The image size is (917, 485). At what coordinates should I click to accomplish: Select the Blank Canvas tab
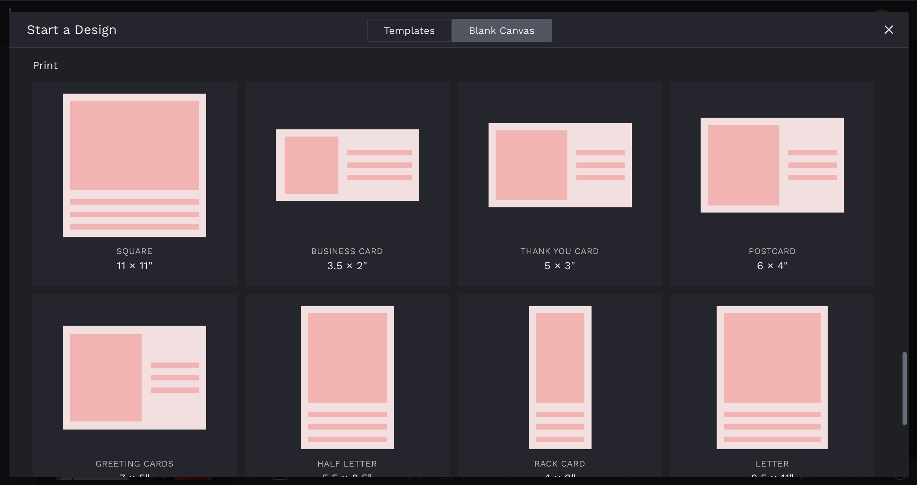[502, 30]
